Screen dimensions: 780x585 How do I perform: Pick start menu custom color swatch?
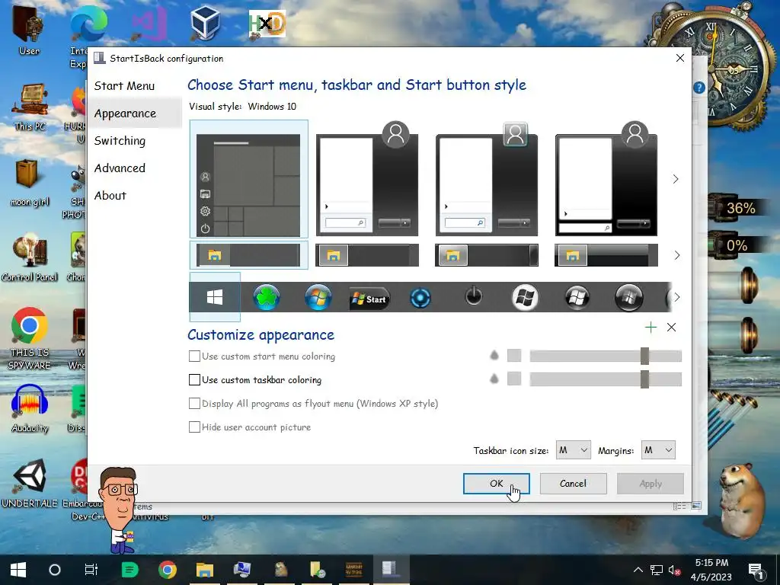pos(514,356)
